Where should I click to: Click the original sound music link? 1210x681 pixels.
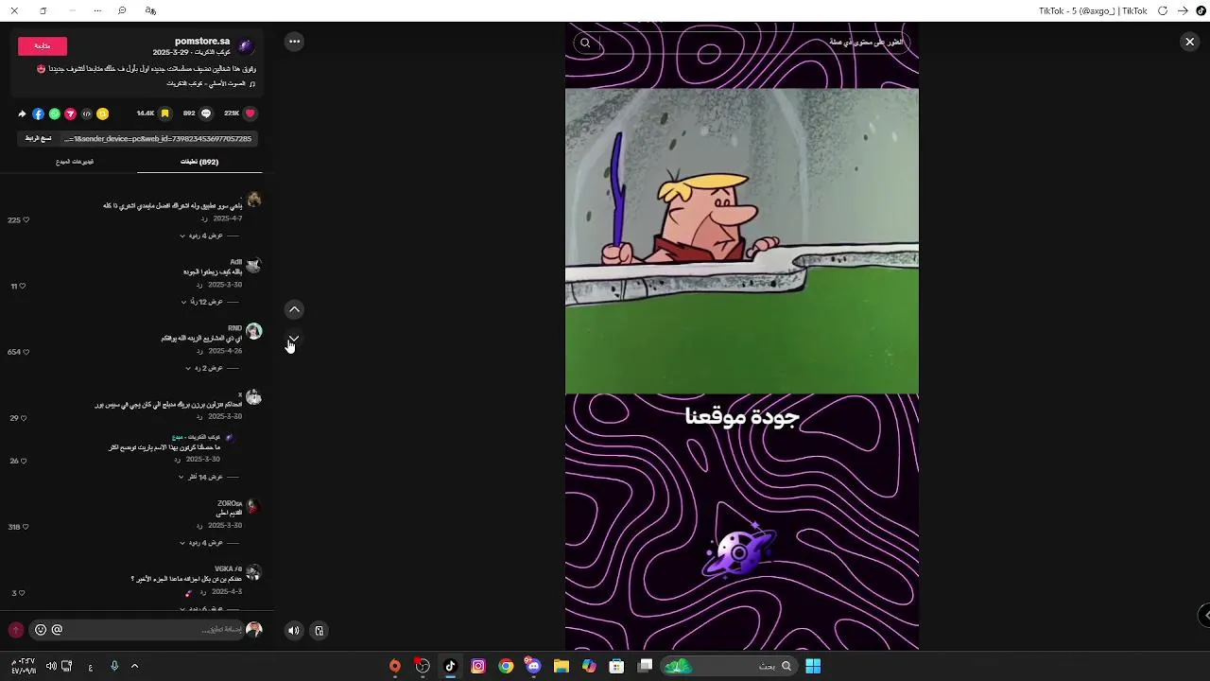(x=208, y=83)
